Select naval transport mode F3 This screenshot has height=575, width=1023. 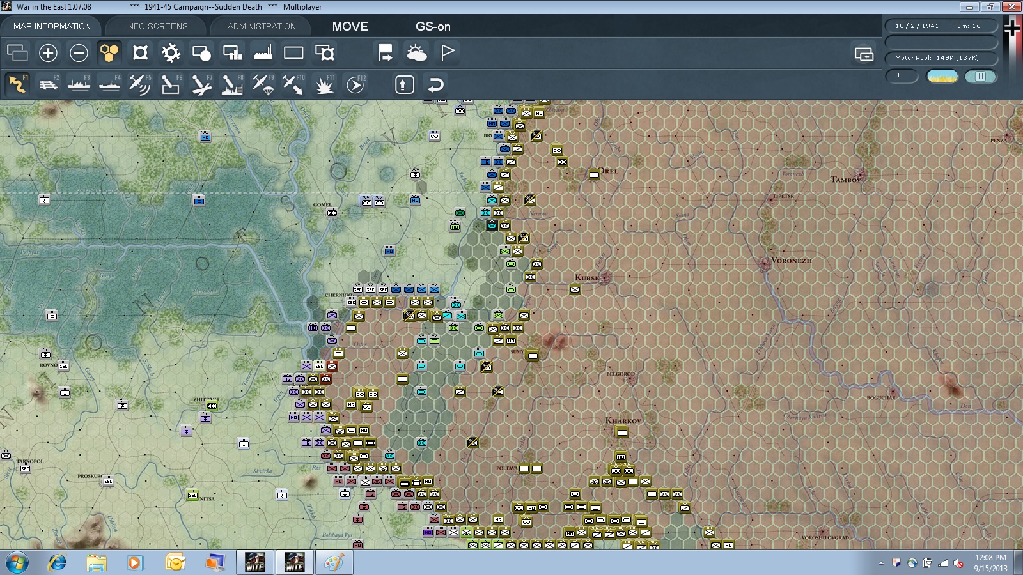[x=79, y=84]
